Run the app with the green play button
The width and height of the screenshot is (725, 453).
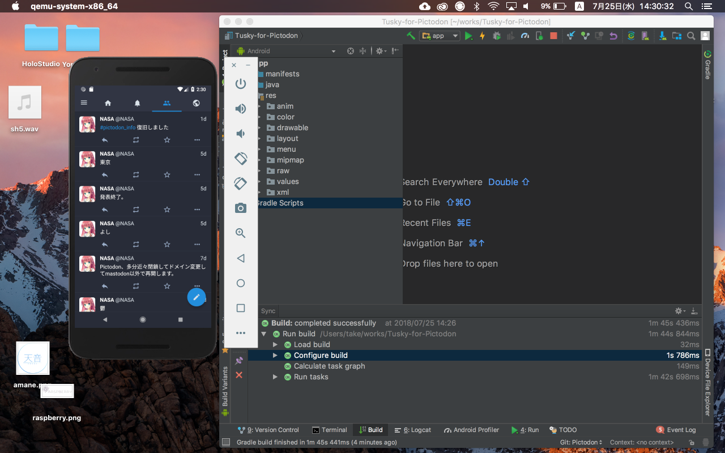(x=468, y=36)
